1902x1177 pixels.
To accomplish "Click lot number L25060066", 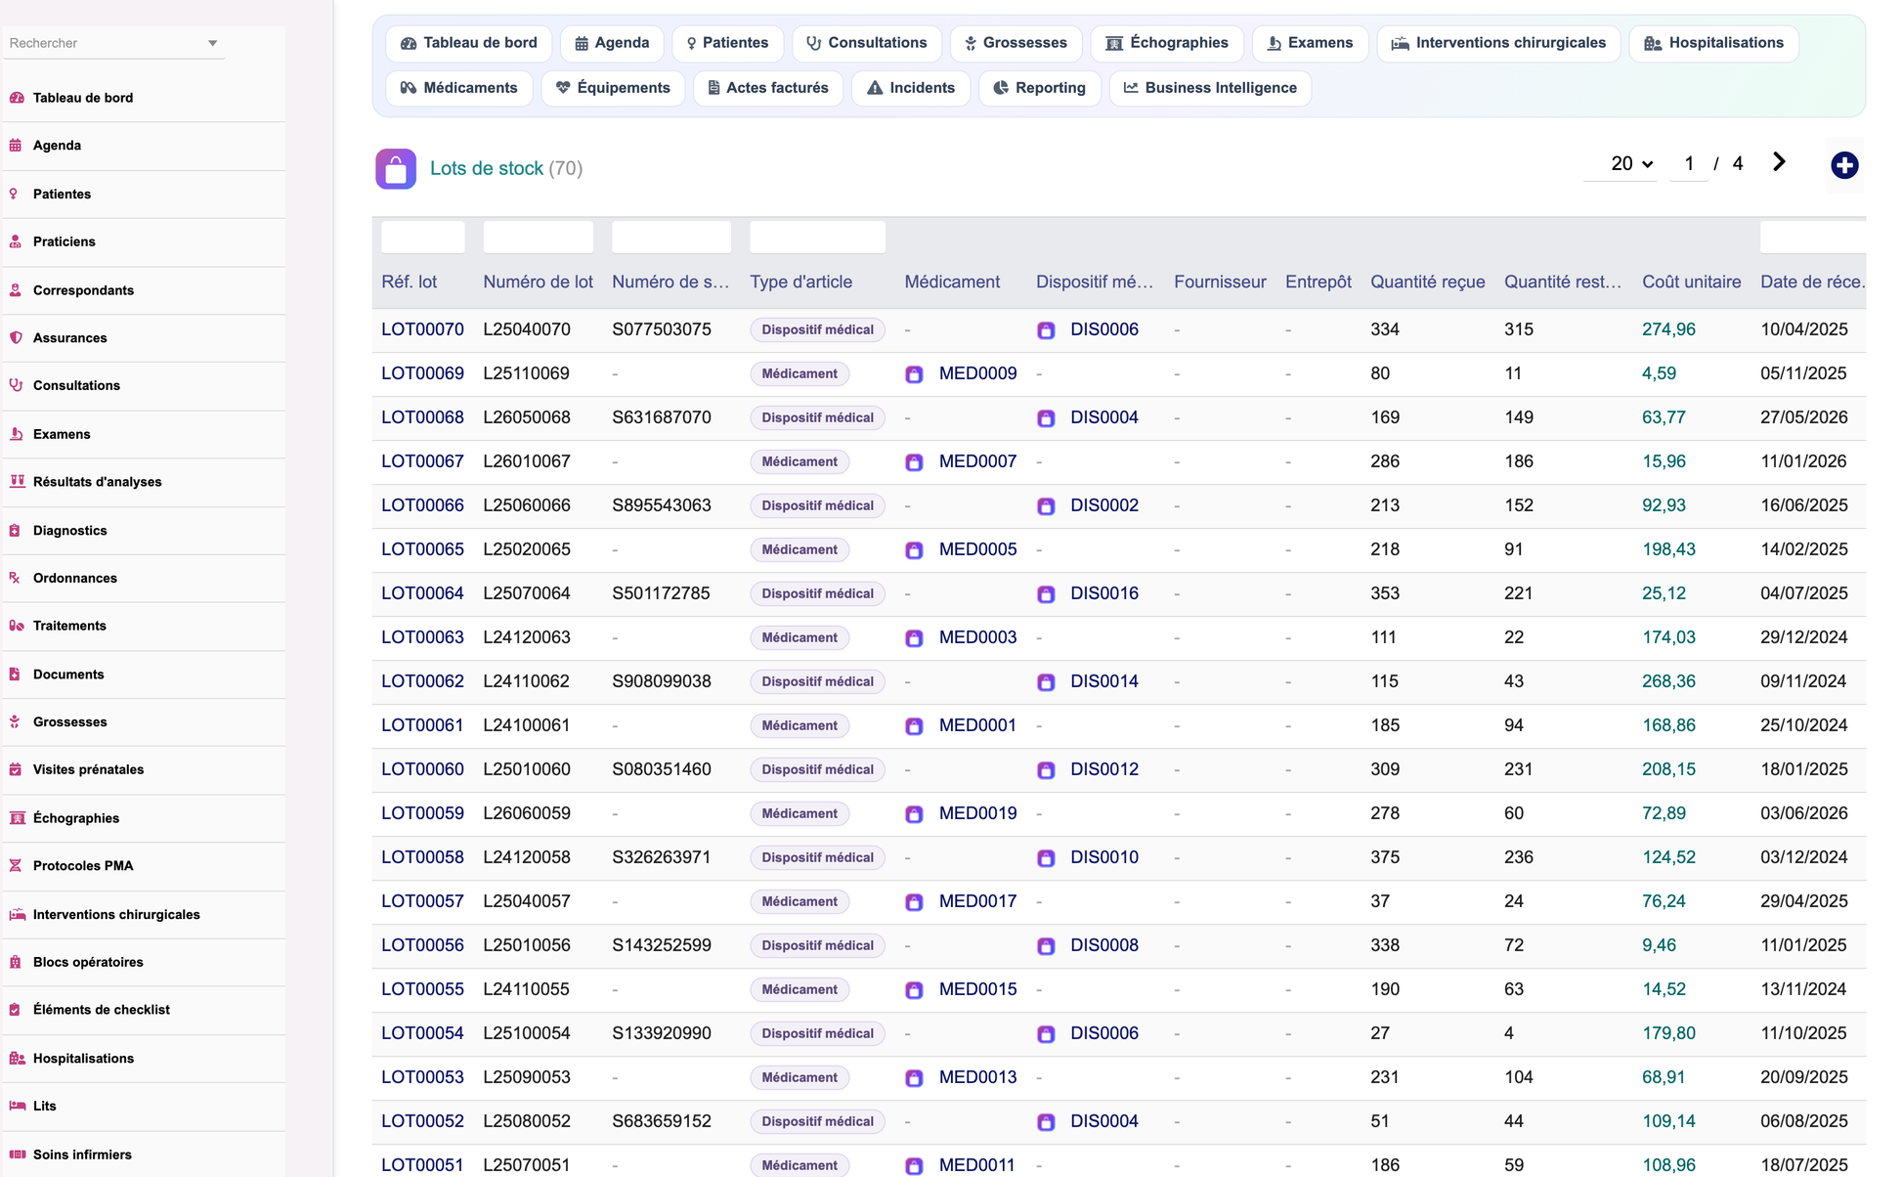I will (527, 505).
